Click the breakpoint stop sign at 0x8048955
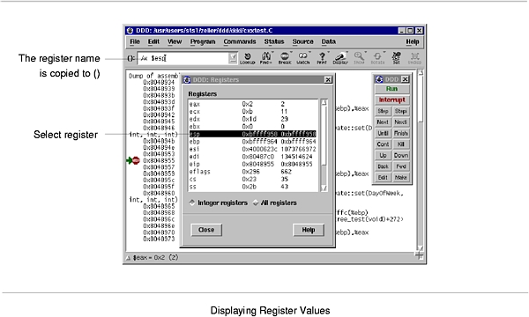The width and height of the screenshot is (529, 317). coord(136,160)
